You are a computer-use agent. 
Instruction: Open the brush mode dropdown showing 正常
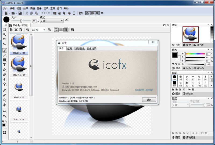[x=52, y=21]
